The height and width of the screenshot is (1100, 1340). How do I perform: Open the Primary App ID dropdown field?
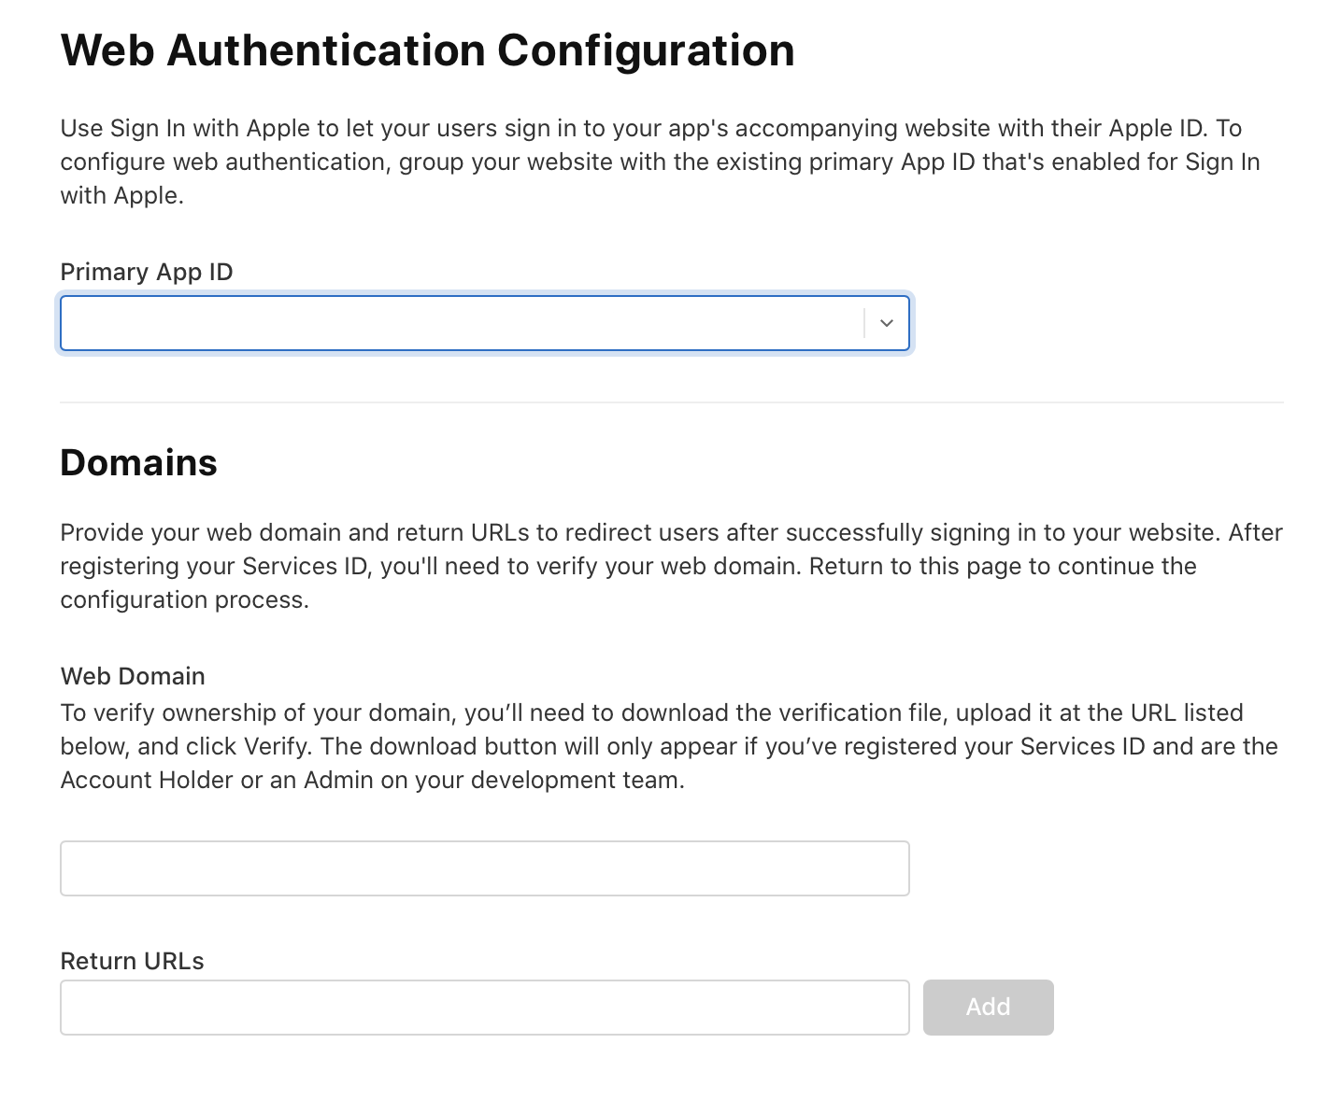485,323
